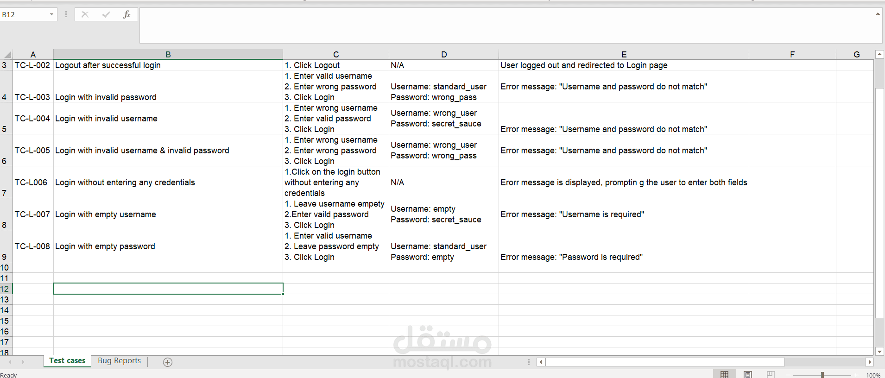Click the 100% zoom level
Image resolution: width=885 pixels, height=378 pixels.
873,375
